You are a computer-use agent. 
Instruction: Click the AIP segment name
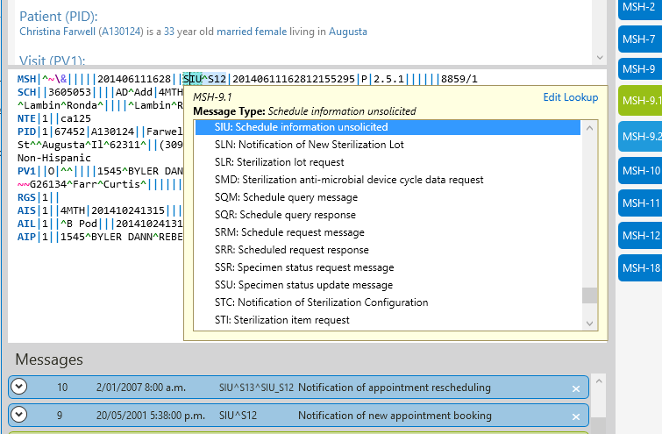point(26,237)
